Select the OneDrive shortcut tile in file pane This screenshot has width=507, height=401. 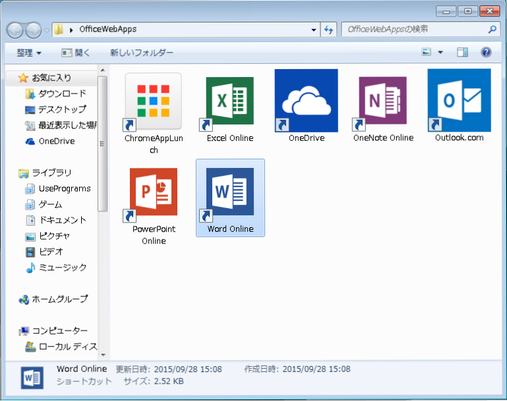(306, 100)
